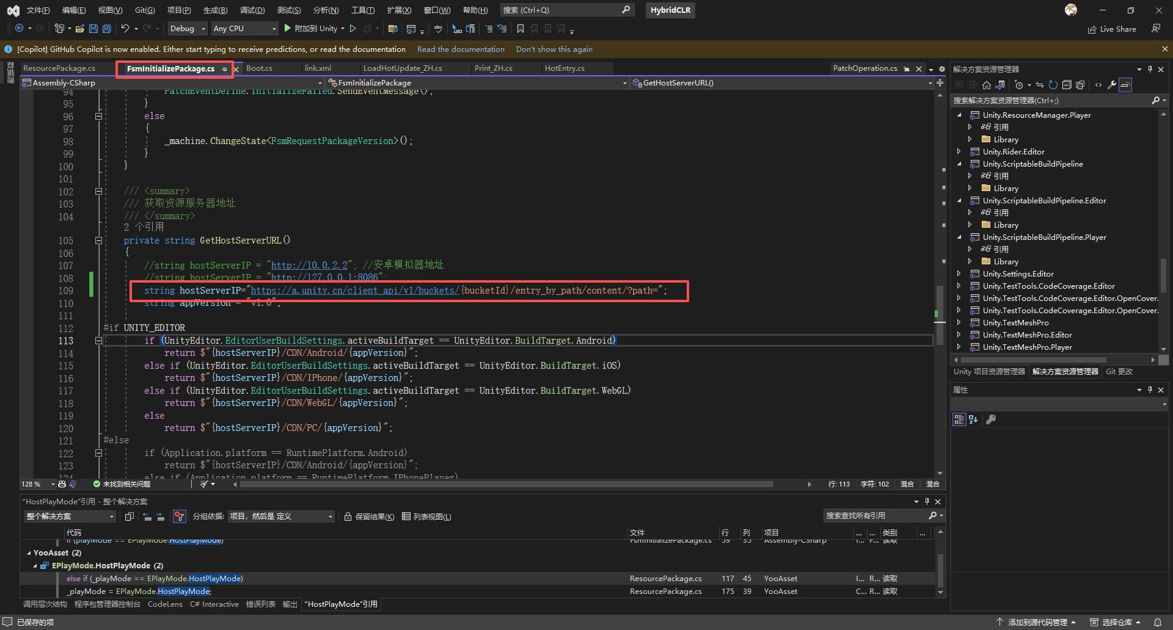Go to previous location in references list
Image resolution: width=1173 pixels, height=630 pixels.
[147, 516]
